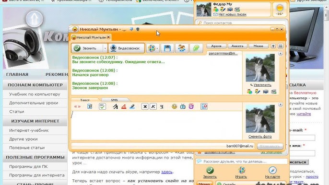Click the screenshot capture icon
The height and width of the screenshot is (185, 329).
point(204,106)
